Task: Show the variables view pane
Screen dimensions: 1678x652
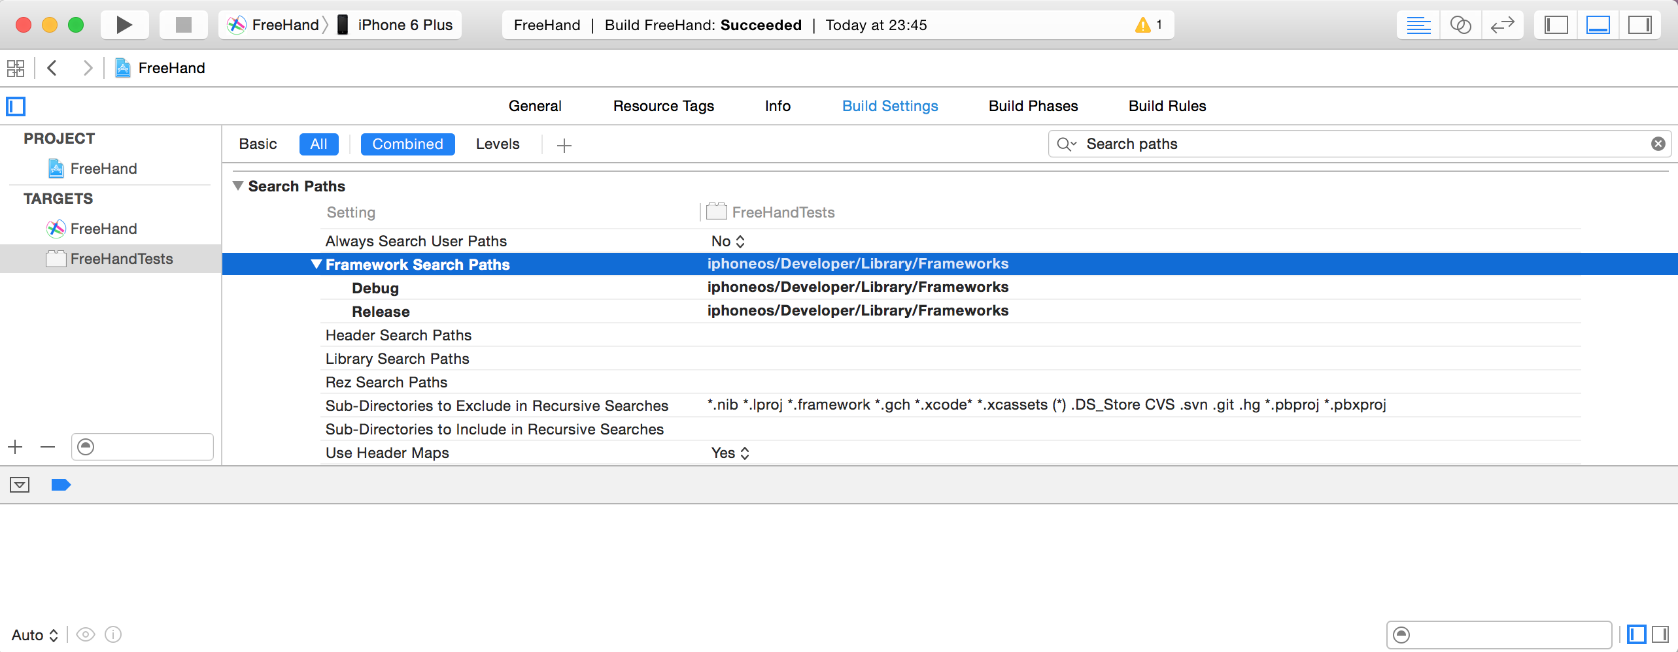Action: point(1636,634)
